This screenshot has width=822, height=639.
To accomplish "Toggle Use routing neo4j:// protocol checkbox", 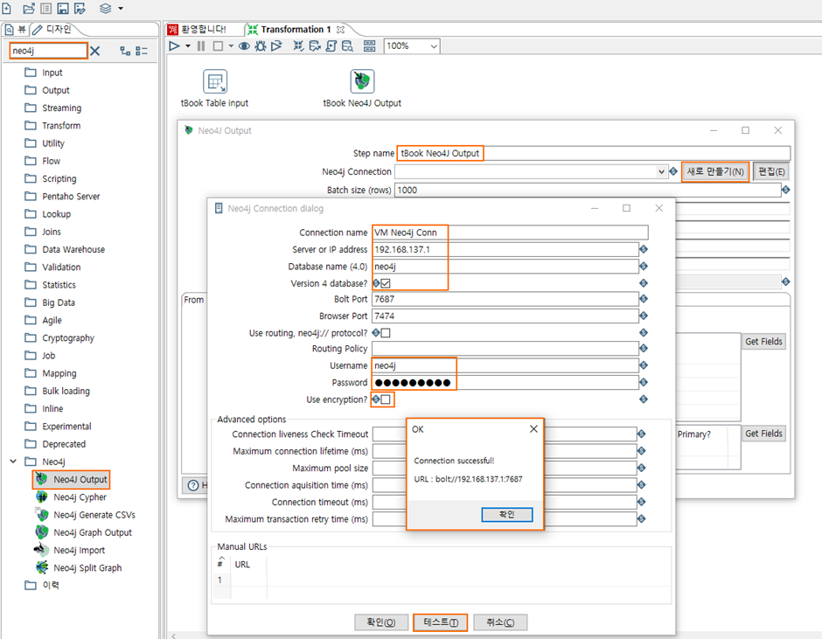I will point(386,333).
